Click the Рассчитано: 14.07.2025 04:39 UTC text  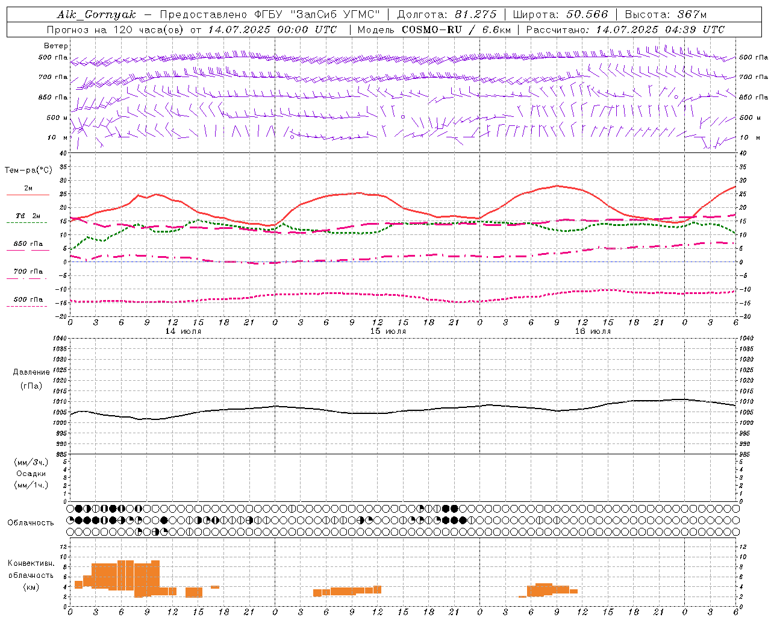click(x=625, y=30)
